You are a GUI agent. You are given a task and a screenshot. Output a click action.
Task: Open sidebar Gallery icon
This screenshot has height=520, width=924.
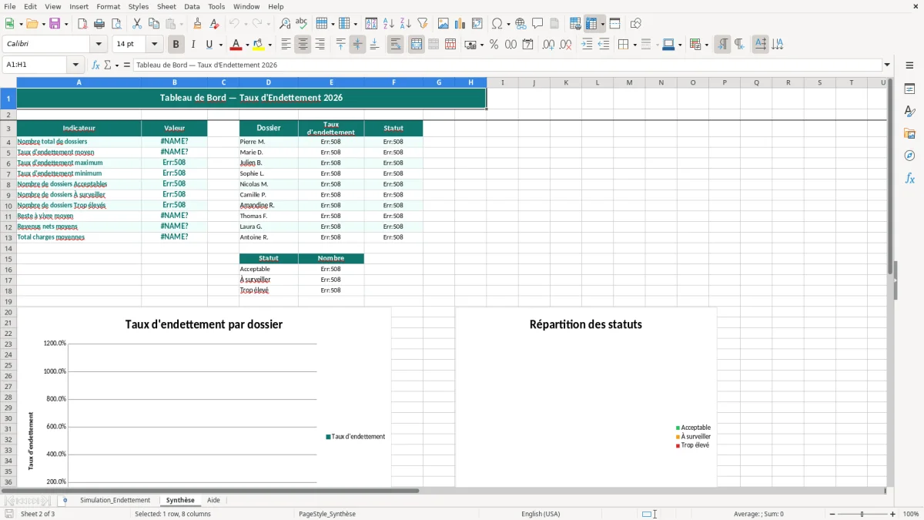(x=909, y=133)
